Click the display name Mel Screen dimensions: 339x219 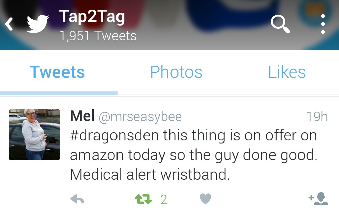pyautogui.click(x=82, y=116)
